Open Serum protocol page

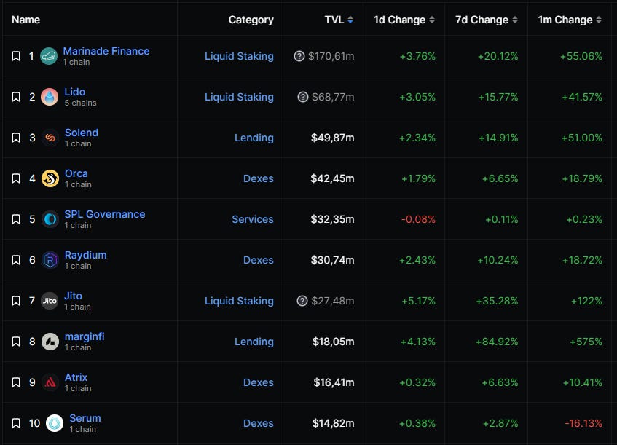[x=85, y=418]
